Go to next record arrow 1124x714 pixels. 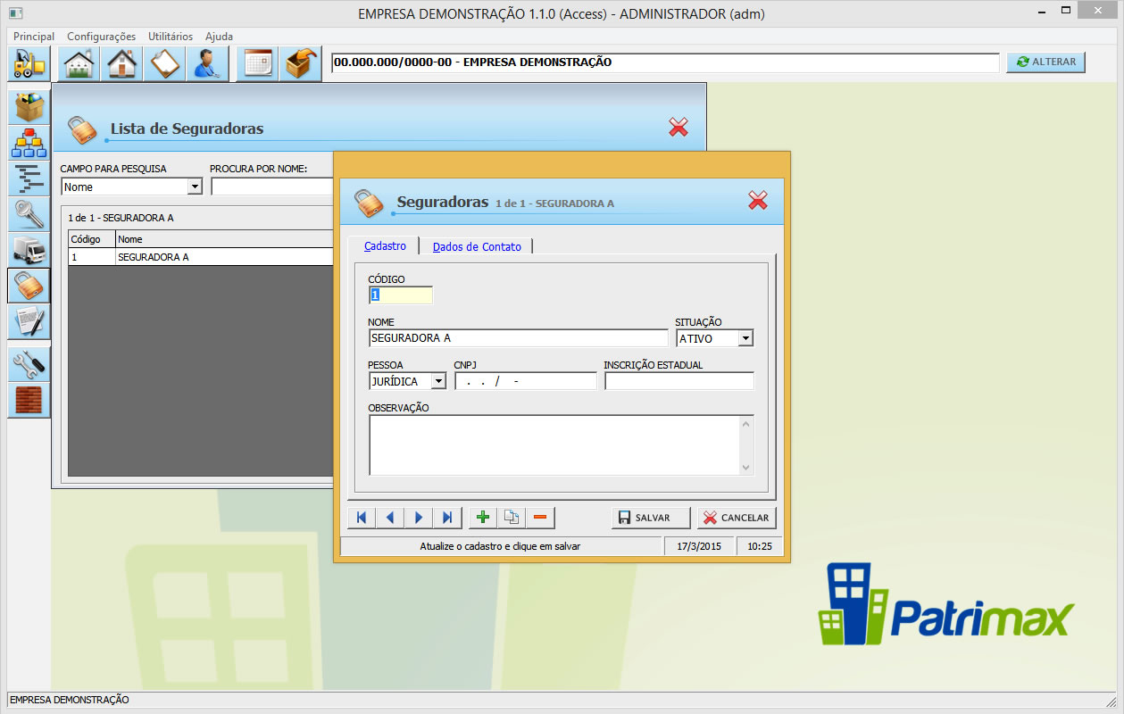419,518
